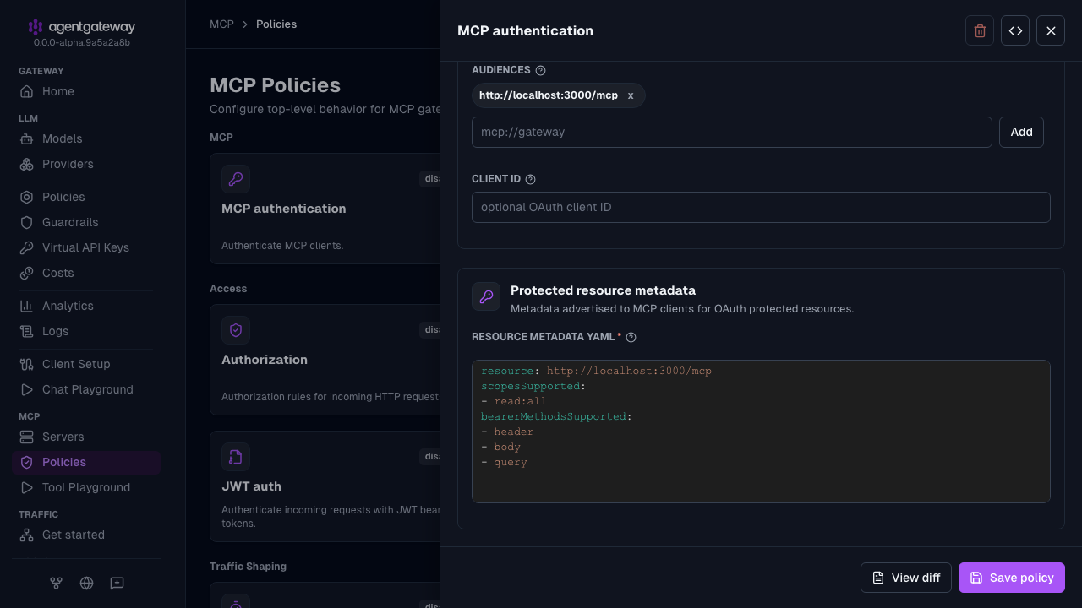Click the globe icon in sidebar footer

[86, 583]
